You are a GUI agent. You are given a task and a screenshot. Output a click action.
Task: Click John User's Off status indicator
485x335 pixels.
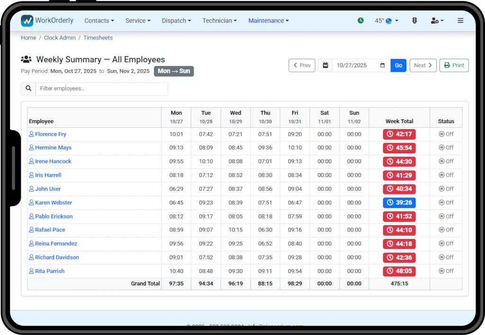[446, 189]
